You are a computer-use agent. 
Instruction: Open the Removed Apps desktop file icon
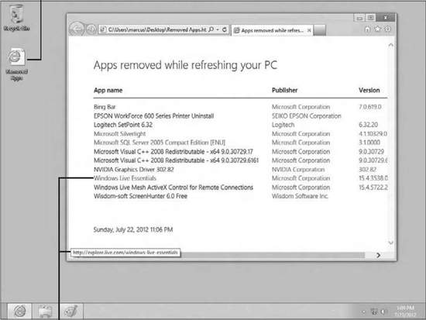[16, 64]
